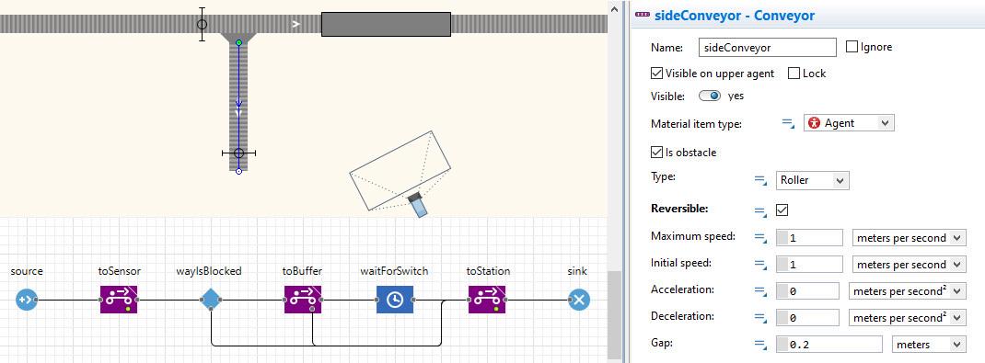
Task: Click the conveyor icon in properties title
Action: pyautogui.click(x=643, y=16)
